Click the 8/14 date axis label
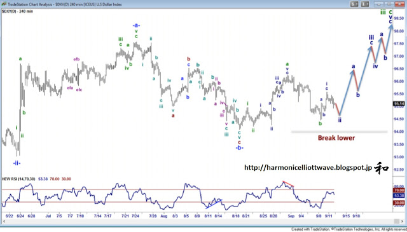The image size is (407, 232). (x=218, y=216)
